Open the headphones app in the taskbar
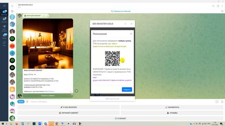This screenshot has width=225, height=126. [74, 124]
